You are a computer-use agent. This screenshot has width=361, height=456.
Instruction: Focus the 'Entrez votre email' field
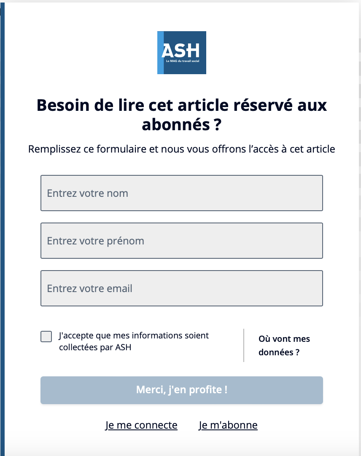pos(182,288)
